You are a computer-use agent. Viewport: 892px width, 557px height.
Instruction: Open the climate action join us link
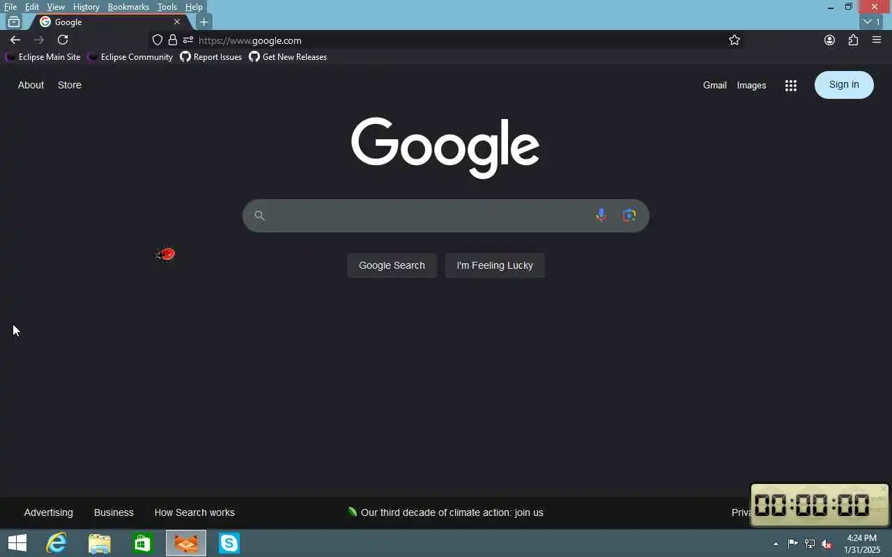click(x=445, y=512)
